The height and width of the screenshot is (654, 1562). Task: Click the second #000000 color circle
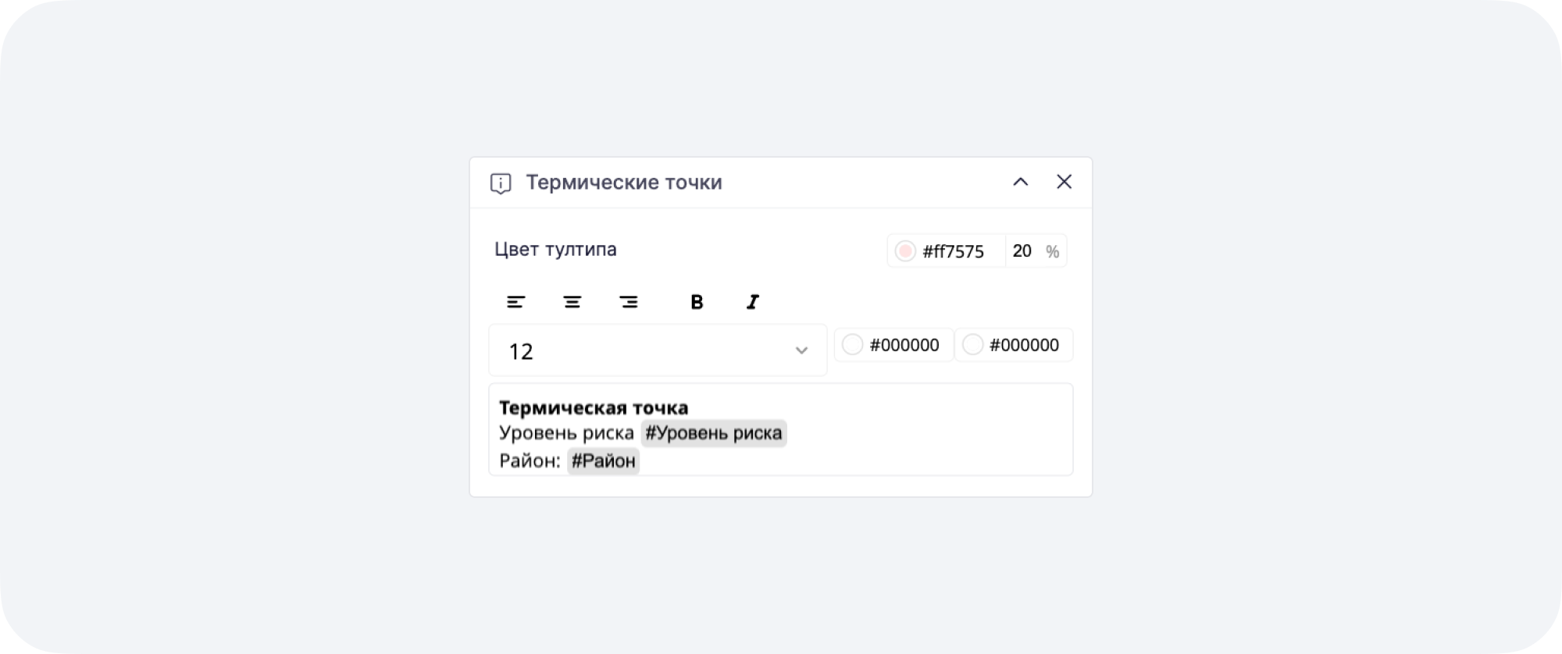[973, 345]
